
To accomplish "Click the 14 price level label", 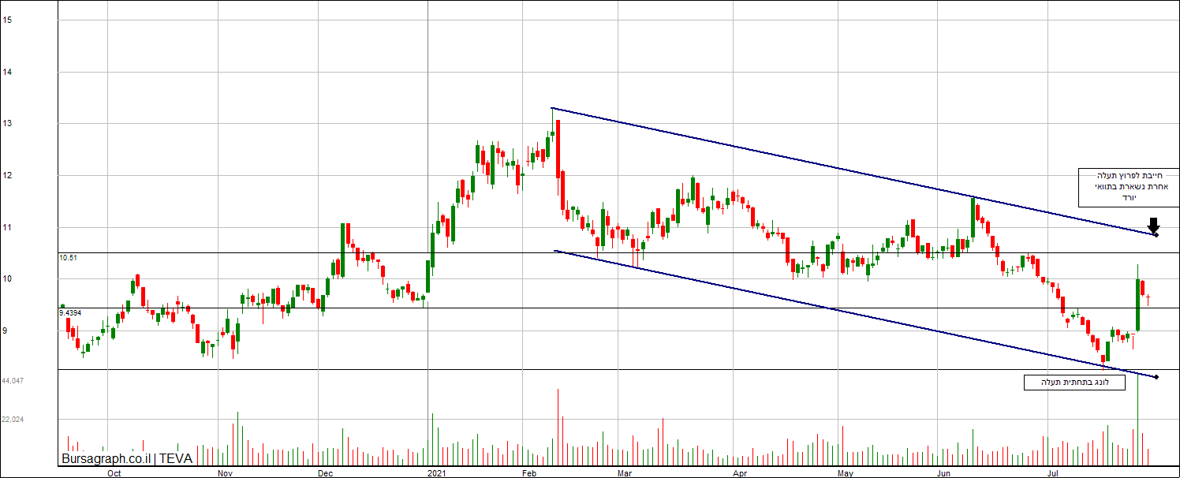I will (x=6, y=73).
